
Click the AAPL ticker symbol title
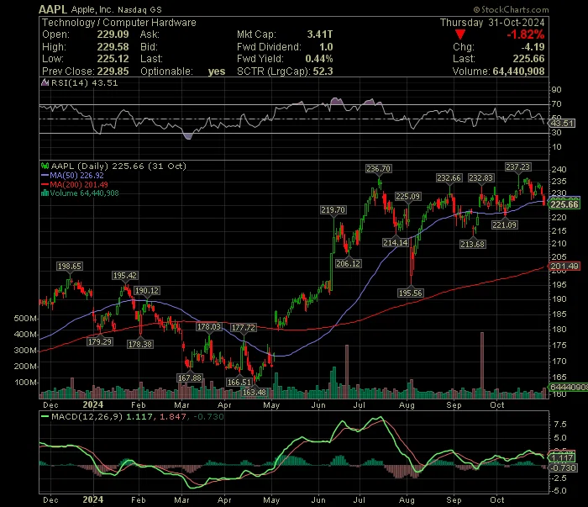pos(53,9)
